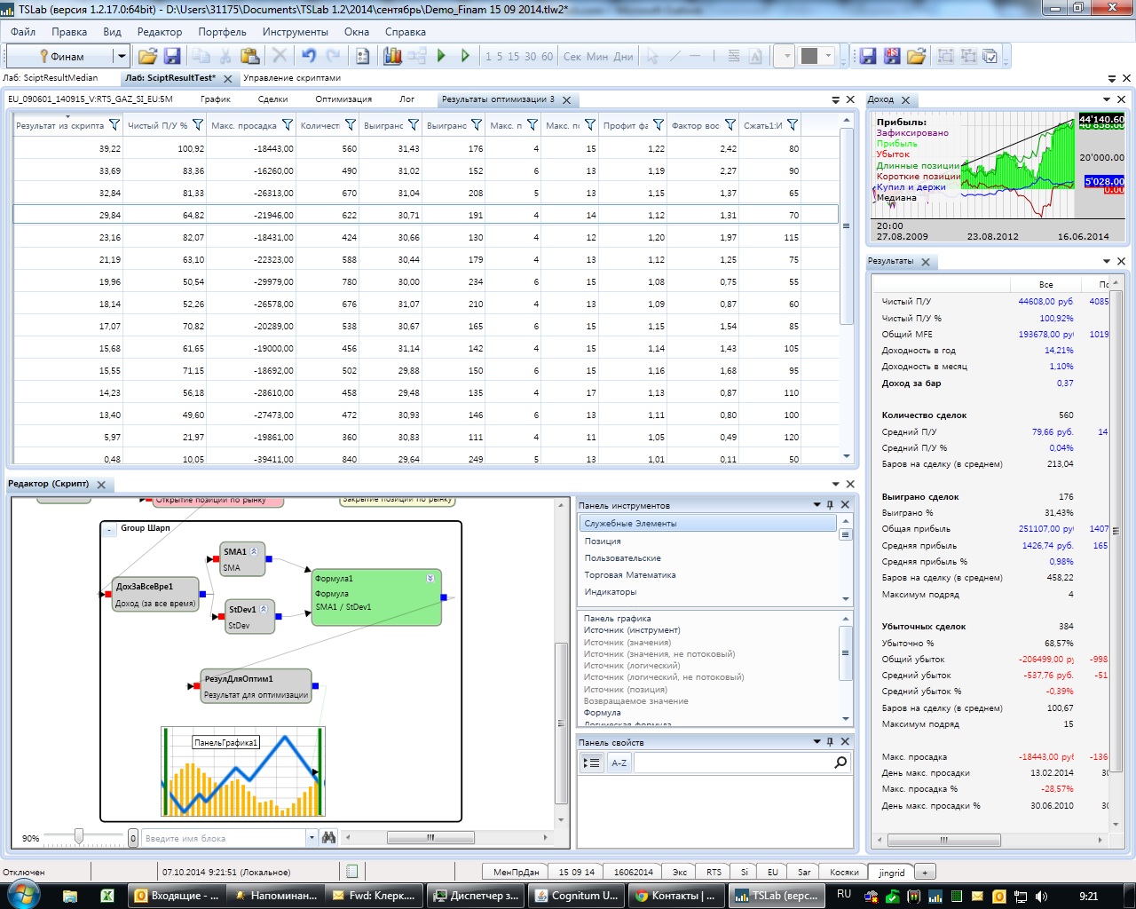Toggle A-Z sorting in properties panel
Viewport: 1136px width, 909px height.
coord(619,763)
